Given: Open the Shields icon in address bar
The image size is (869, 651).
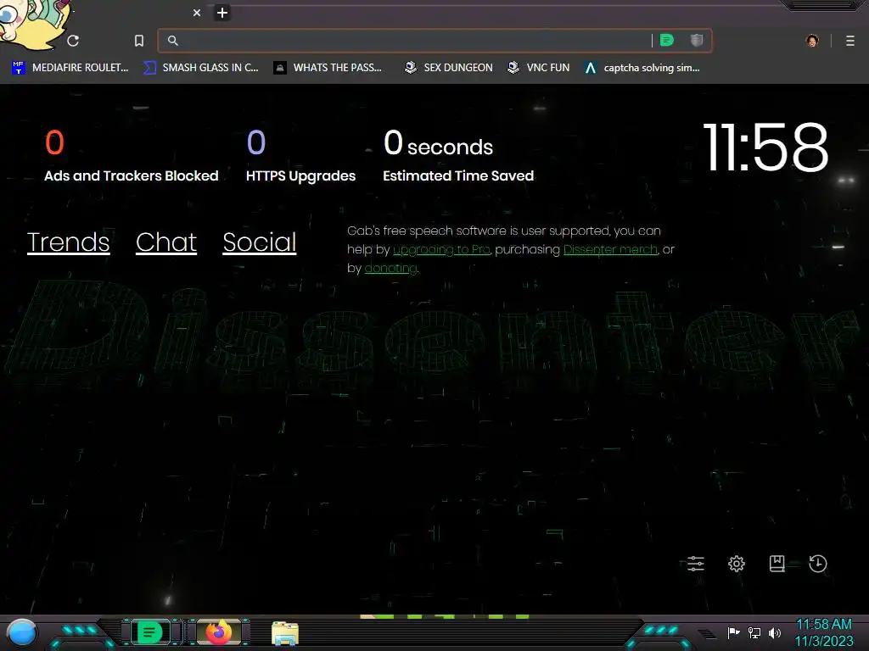Looking at the screenshot, I should [697, 40].
